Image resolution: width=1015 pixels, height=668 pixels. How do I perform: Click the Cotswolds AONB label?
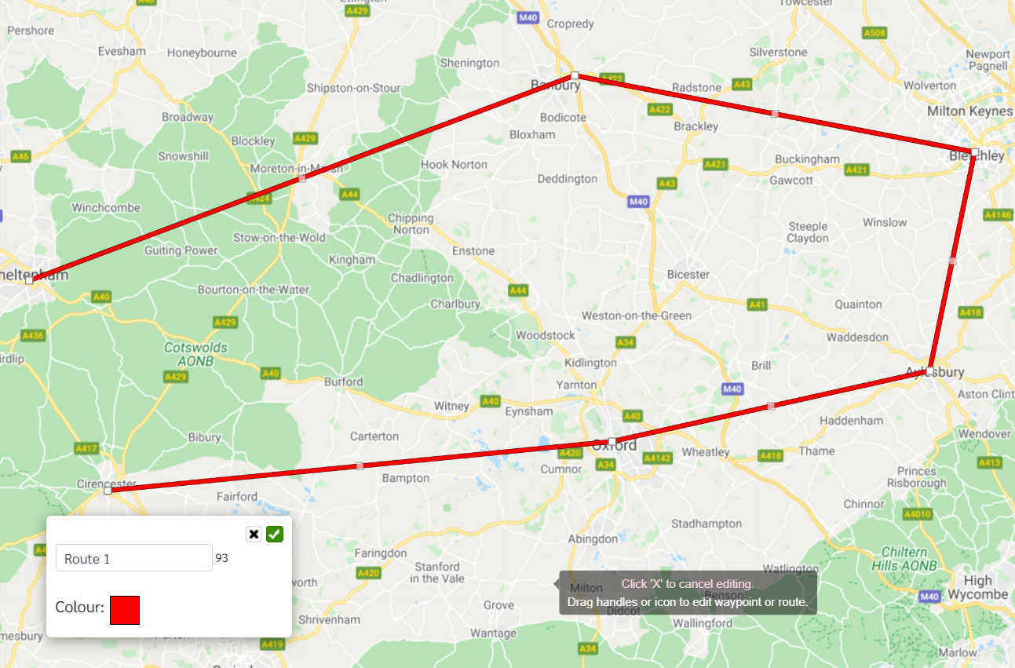tap(195, 354)
